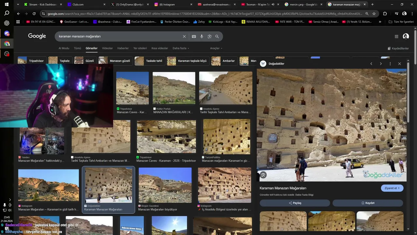This screenshot has width=417, height=235.
Task: Start voice search with microphone icon
Action: [x=202, y=37]
